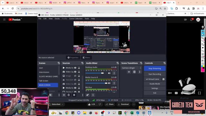Click Start Recording button
Viewport: 206px width, 116px height.
pos(154,74)
